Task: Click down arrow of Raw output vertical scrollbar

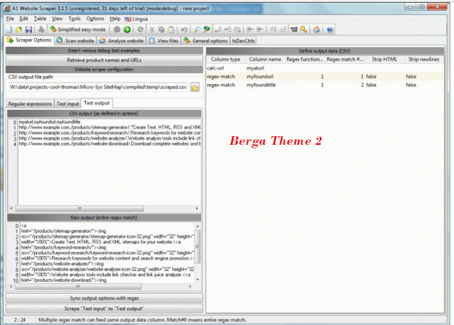Action: click(197, 280)
